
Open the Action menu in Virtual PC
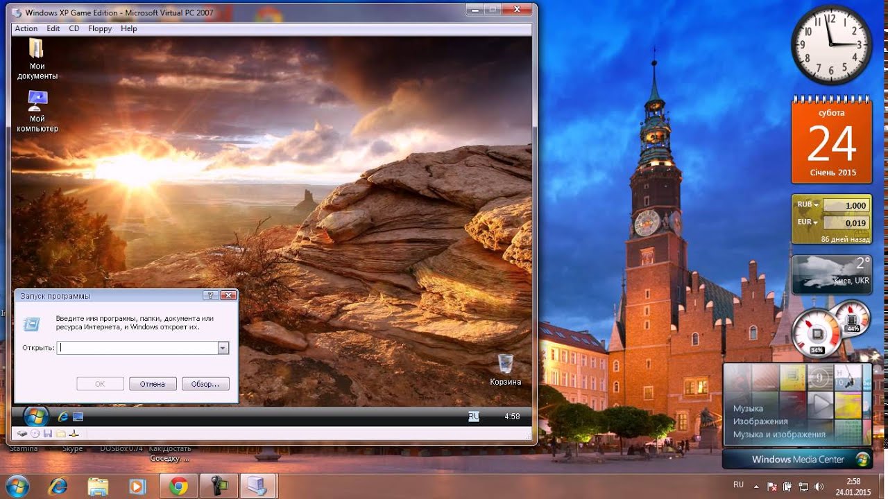click(x=26, y=28)
